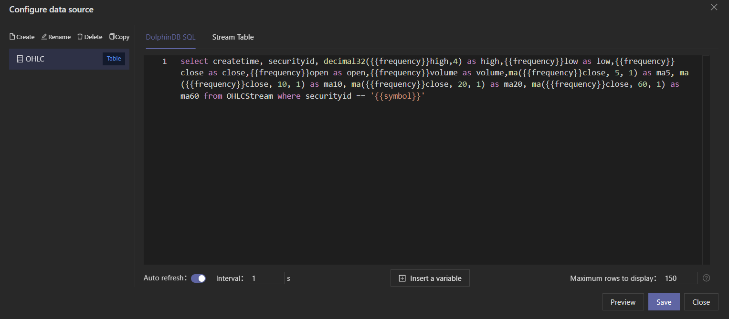Click the Rename pencil icon
This screenshot has width=729, height=319.
click(44, 37)
